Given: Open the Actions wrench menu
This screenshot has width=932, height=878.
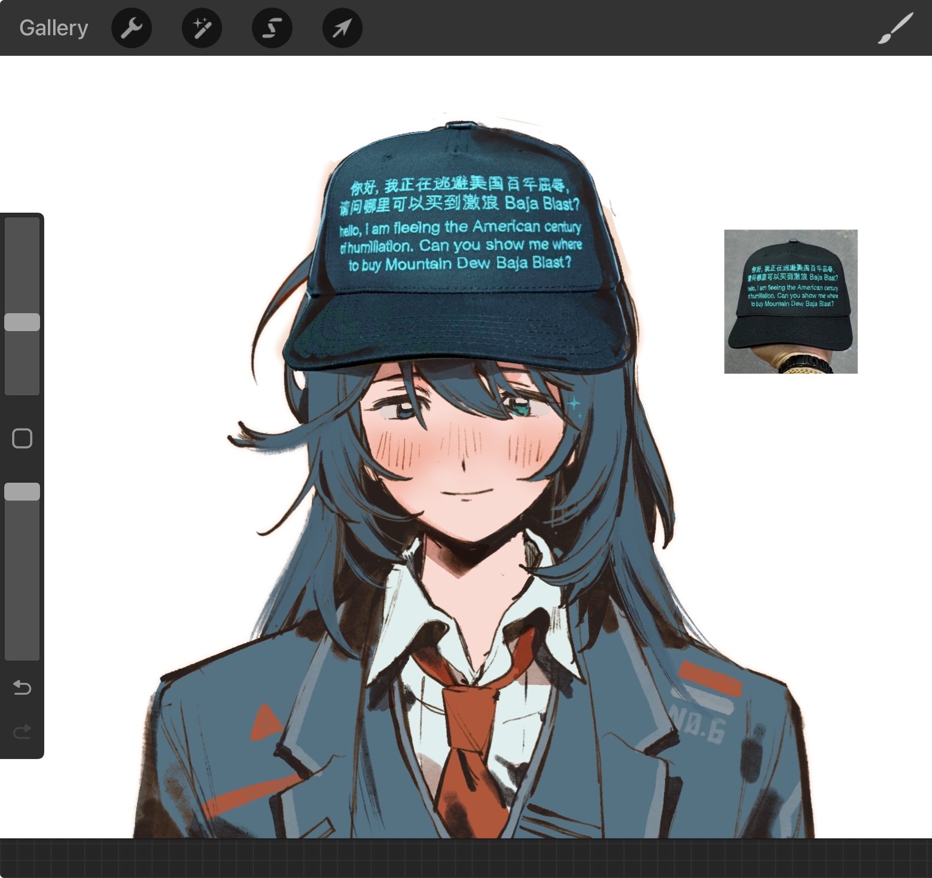Looking at the screenshot, I should coord(132,28).
